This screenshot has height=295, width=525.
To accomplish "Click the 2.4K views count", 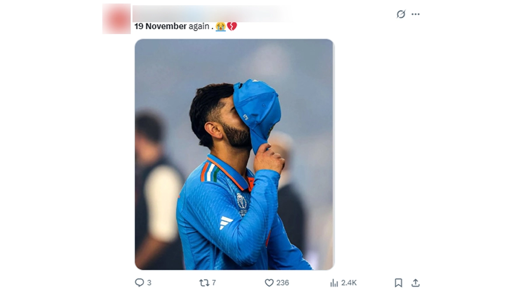I will [x=349, y=283].
